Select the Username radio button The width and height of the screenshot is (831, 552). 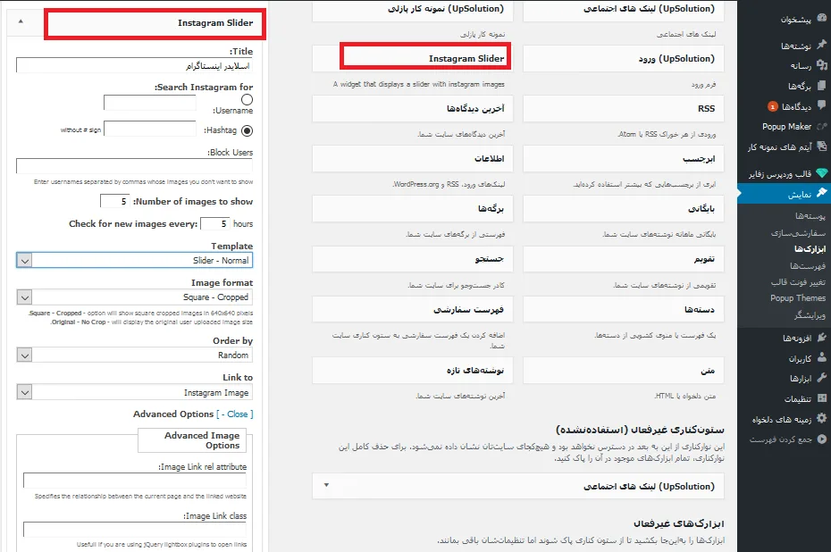247,100
